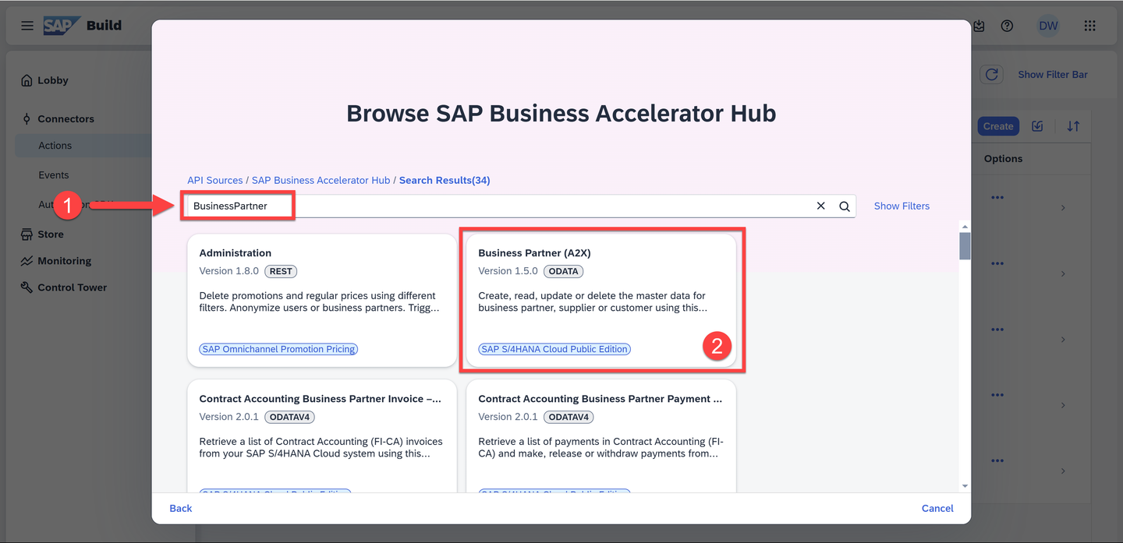
Task: Click ODATAV4 badge on Payment card
Action: [x=569, y=417]
